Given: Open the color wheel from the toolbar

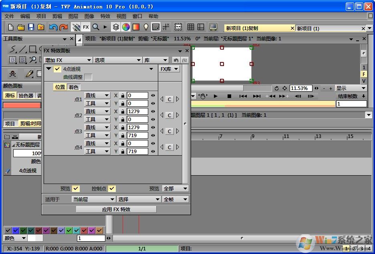Looking at the screenshot, I should pyautogui.click(x=126, y=27).
